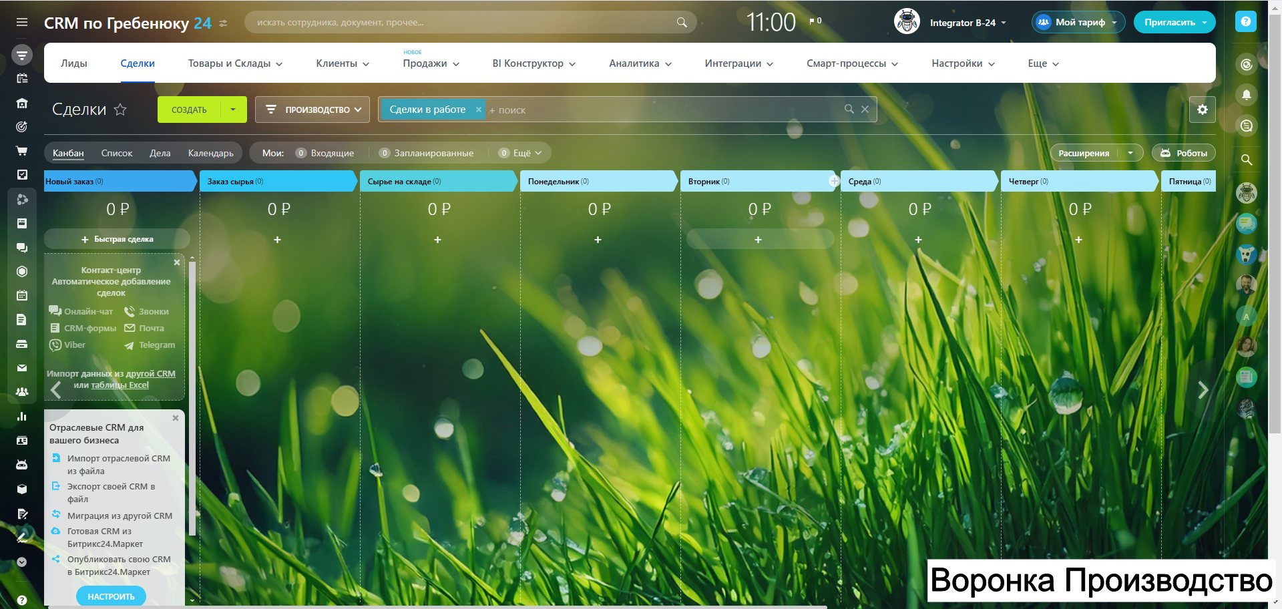
Task: Open the Роботы button
Action: (x=1184, y=153)
